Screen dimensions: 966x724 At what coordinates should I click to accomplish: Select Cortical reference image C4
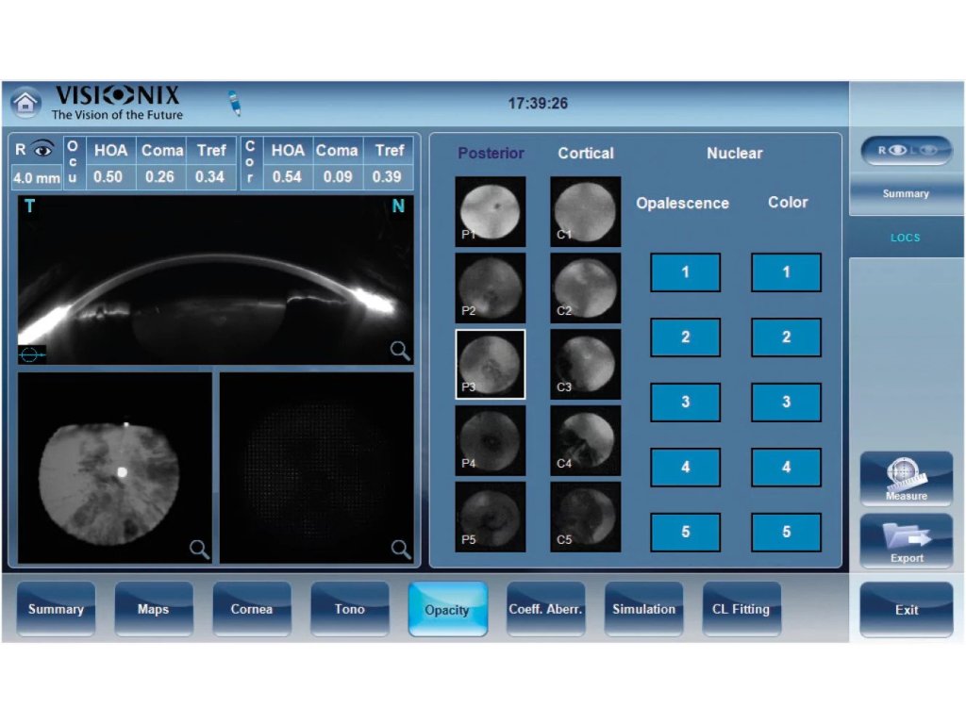coord(585,441)
